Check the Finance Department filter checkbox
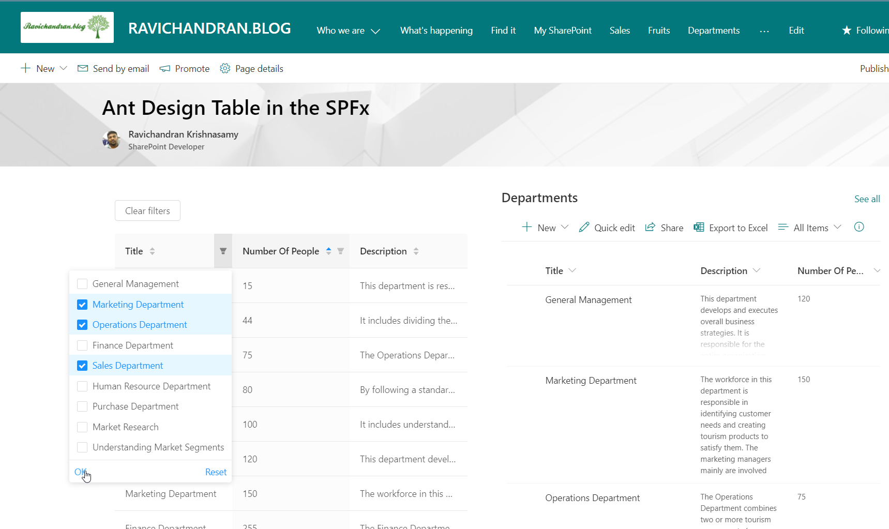Screen dimensions: 889x529 coord(82,345)
